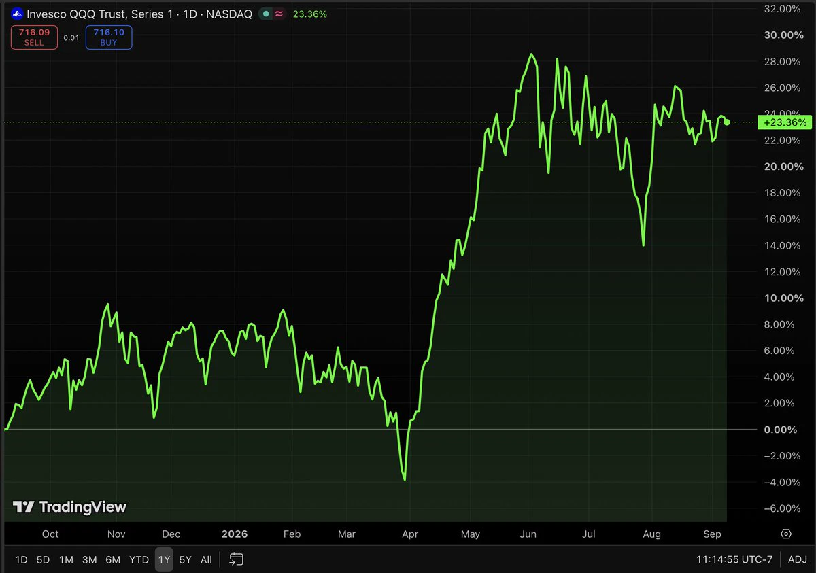The width and height of the screenshot is (816, 573).
Task: Select the 5D time range
Action: click(x=43, y=559)
